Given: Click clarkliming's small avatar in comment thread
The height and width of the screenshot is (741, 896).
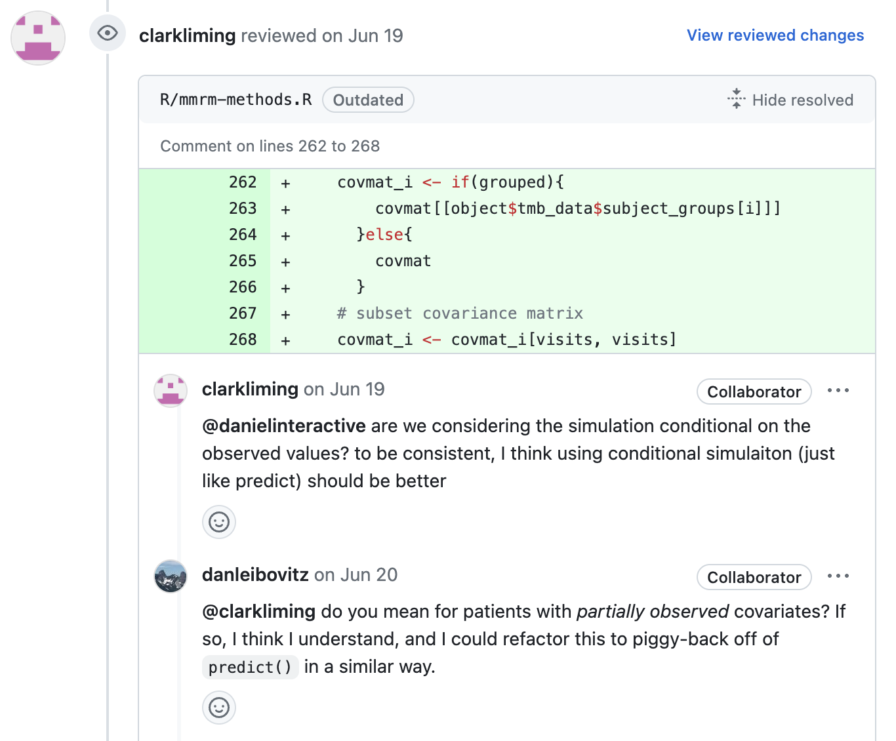Looking at the screenshot, I should click(x=171, y=391).
